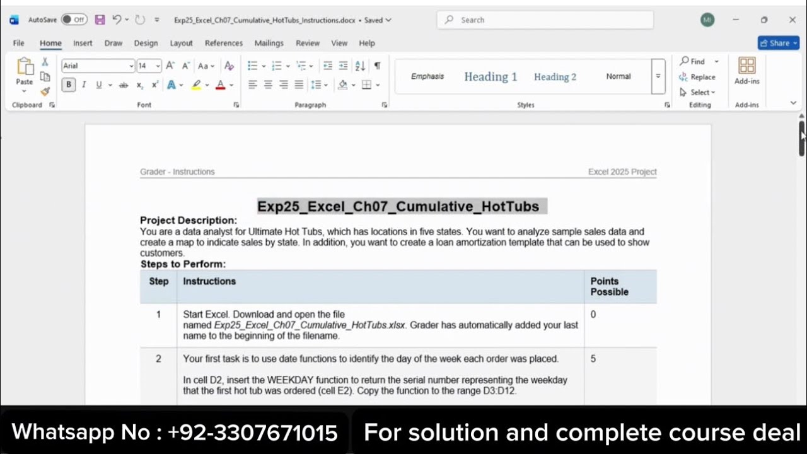
Task: Apply superscript formatting
Action: pos(154,84)
